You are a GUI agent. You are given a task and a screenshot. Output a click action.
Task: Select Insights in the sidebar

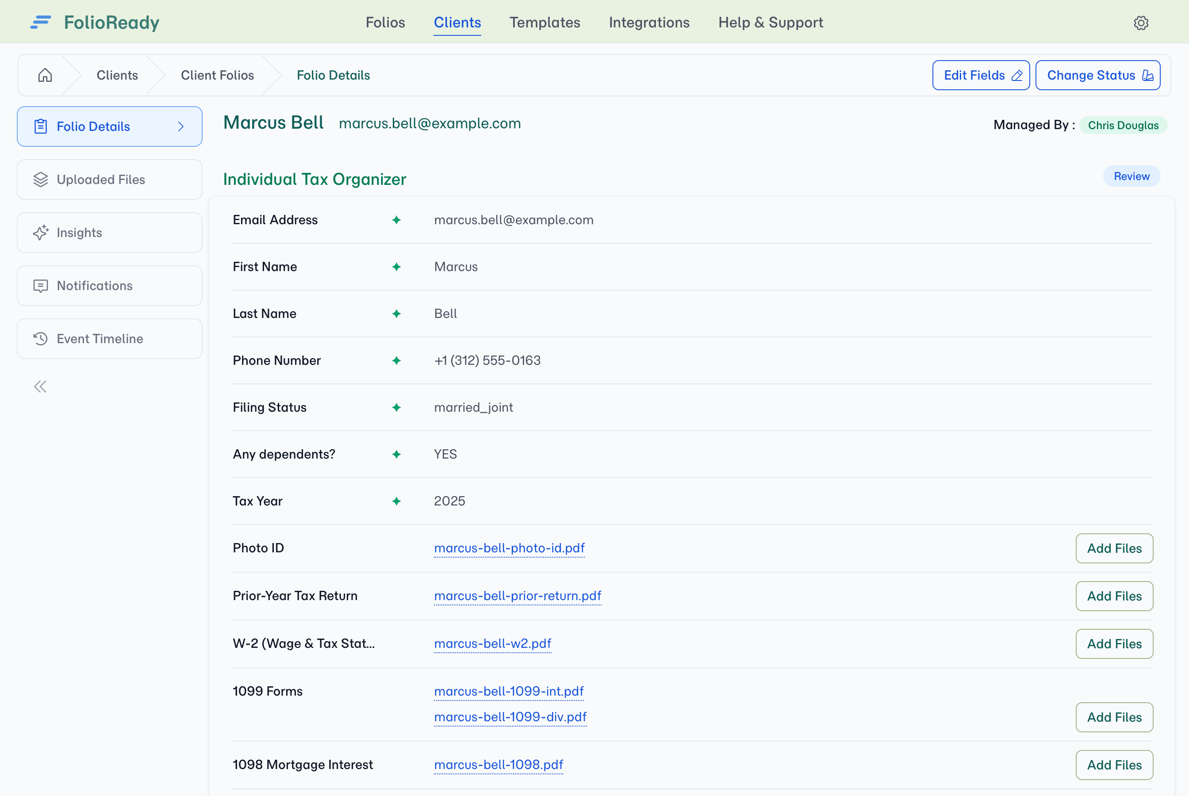coord(110,233)
